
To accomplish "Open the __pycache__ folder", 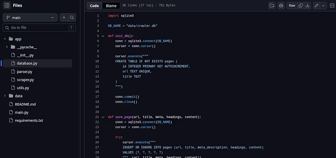I will (x=27, y=47).
